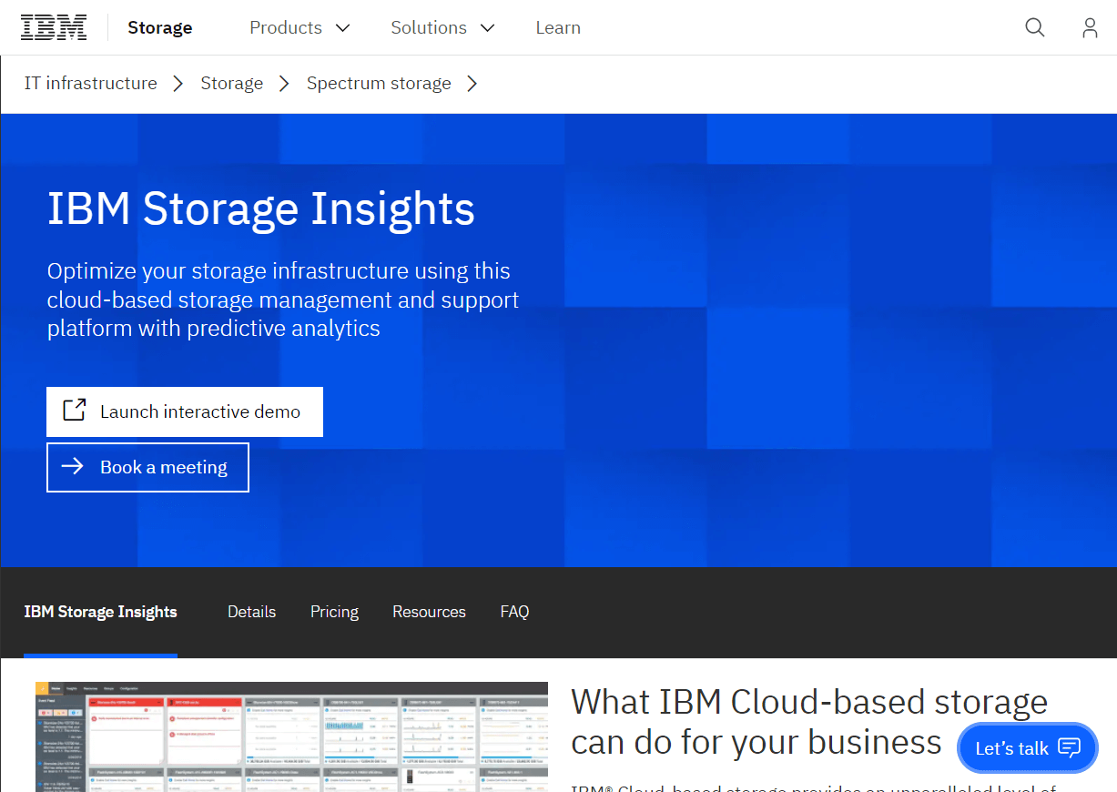Image resolution: width=1117 pixels, height=792 pixels.
Task: Switch to the Resources tab
Action: pyautogui.click(x=429, y=612)
